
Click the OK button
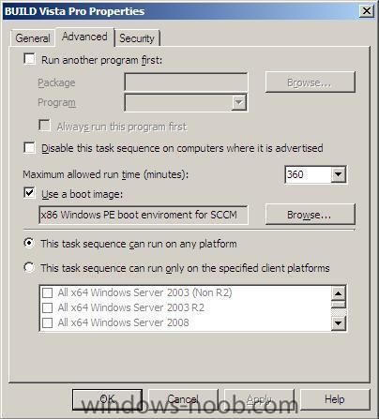coord(107,399)
